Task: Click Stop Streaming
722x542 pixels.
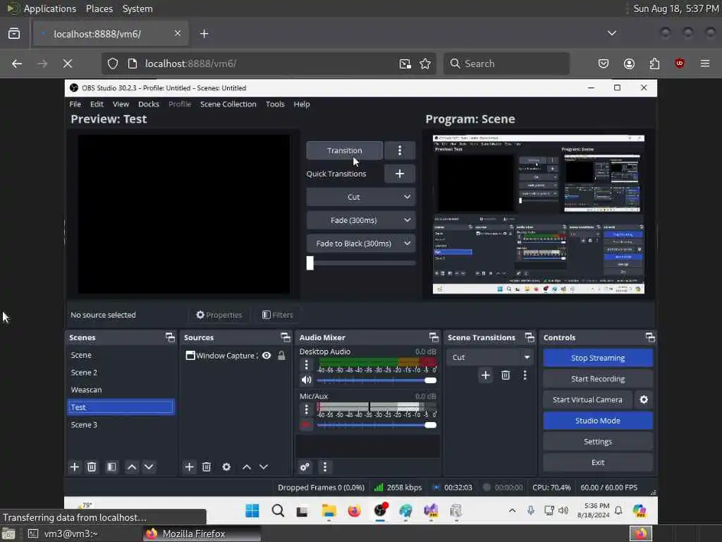Action: tap(598, 358)
